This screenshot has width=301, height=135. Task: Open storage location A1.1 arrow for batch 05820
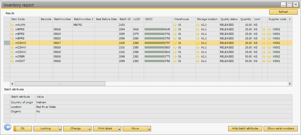[198, 38]
